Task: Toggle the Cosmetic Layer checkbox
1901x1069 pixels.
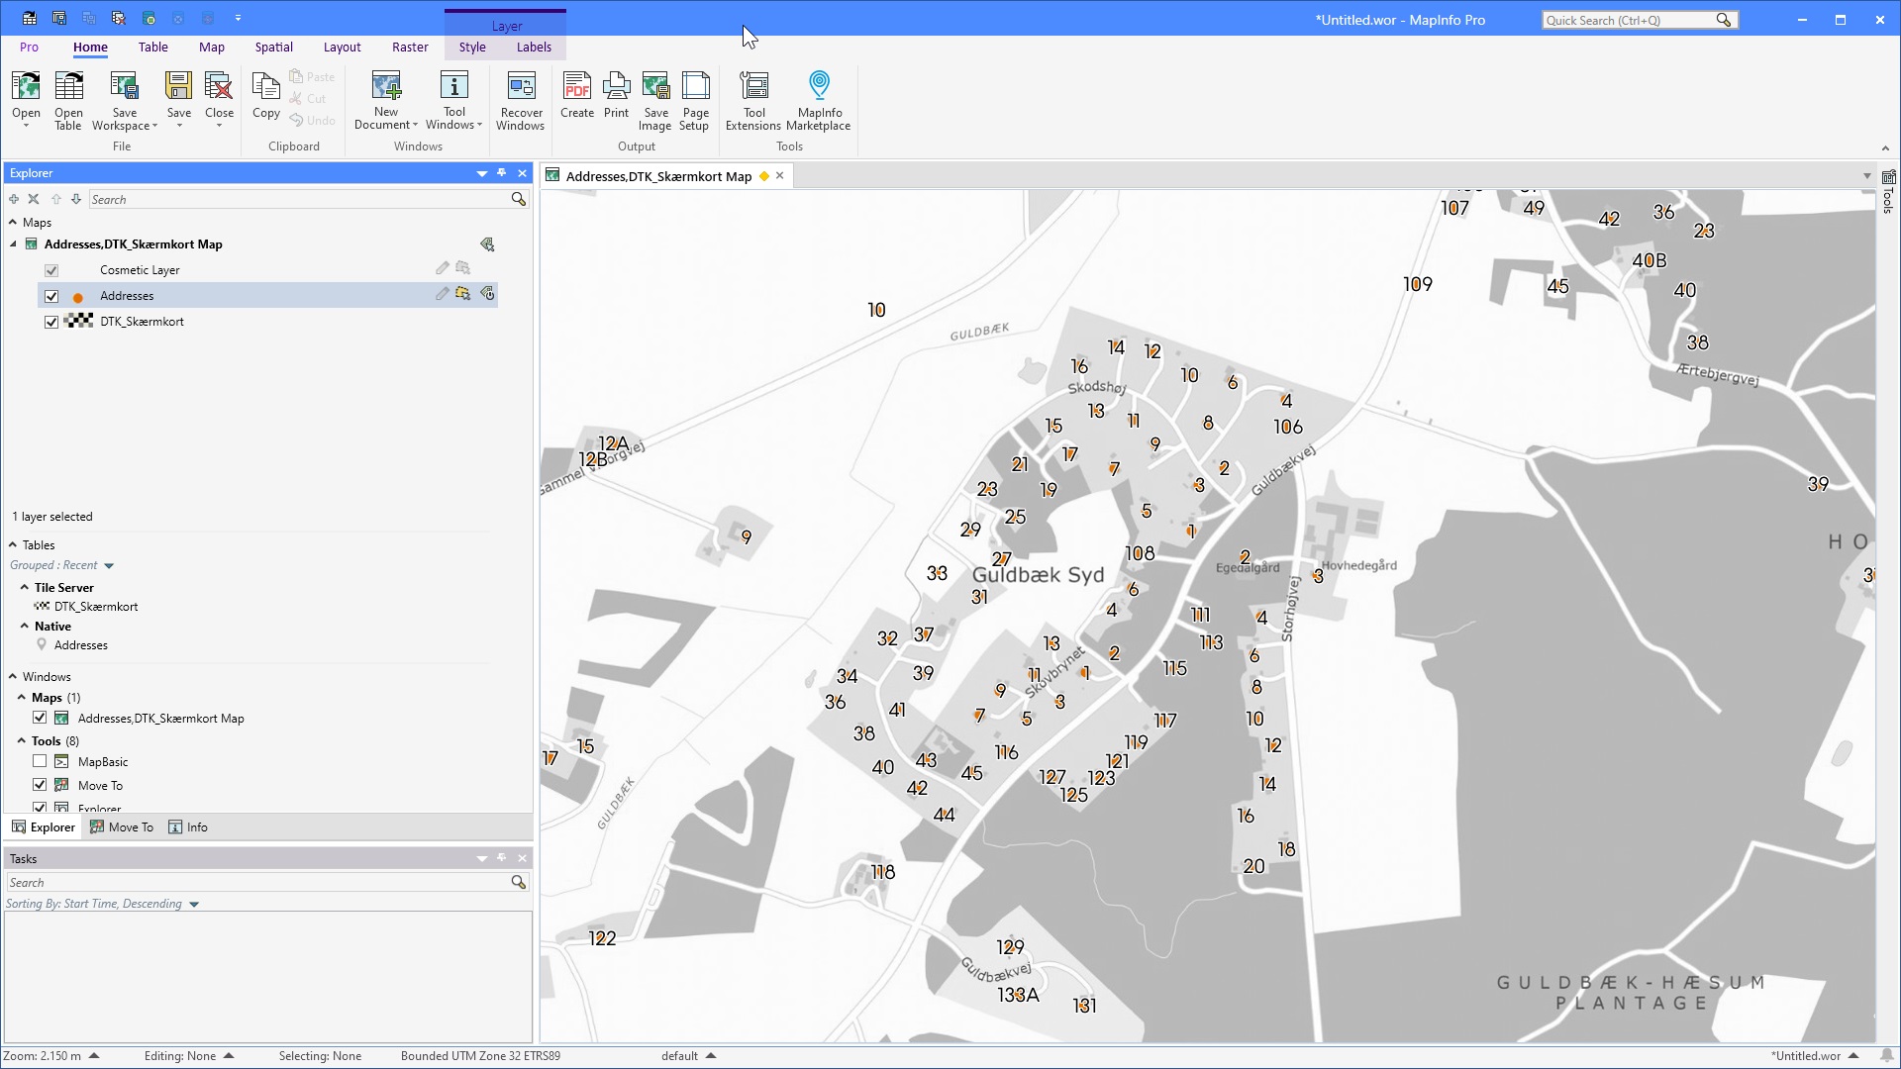Action: tap(51, 270)
